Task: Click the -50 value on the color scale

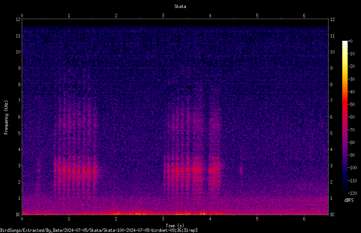Action: (351, 104)
